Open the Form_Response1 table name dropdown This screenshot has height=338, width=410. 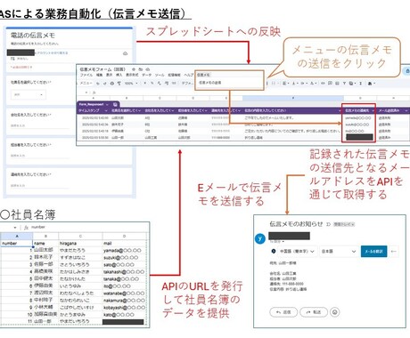tap(108, 104)
